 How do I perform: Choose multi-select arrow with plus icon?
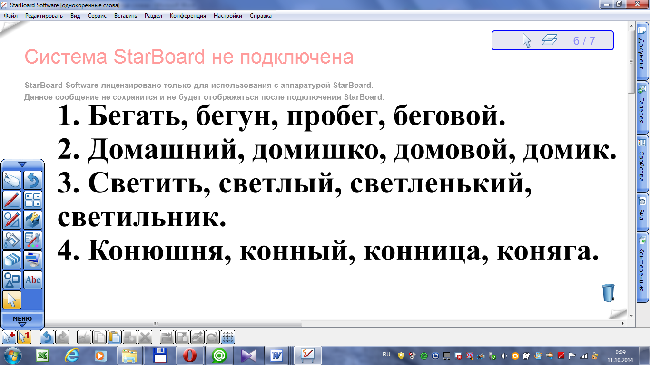click(9, 337)
